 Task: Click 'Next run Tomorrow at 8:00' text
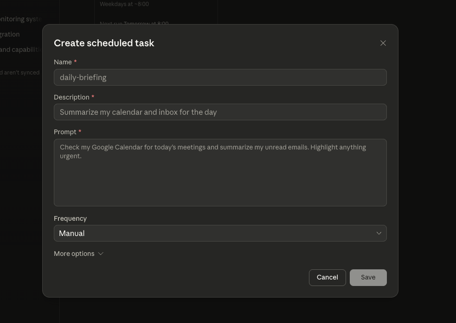134,24
